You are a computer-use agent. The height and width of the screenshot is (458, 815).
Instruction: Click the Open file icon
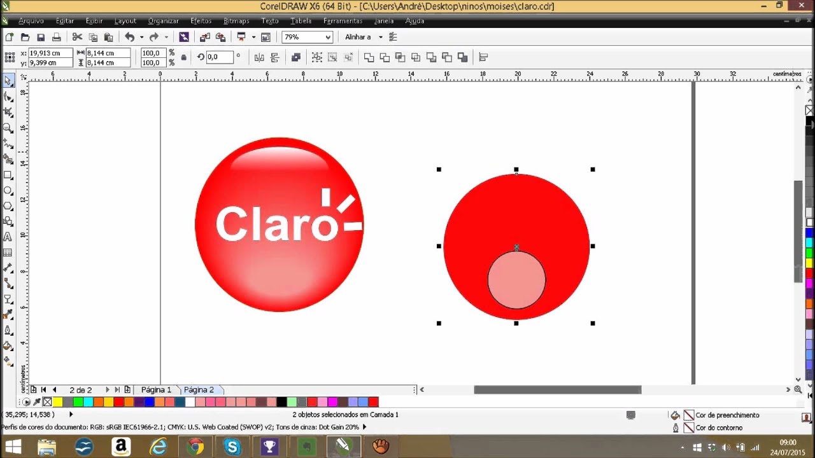pos(25,38)
